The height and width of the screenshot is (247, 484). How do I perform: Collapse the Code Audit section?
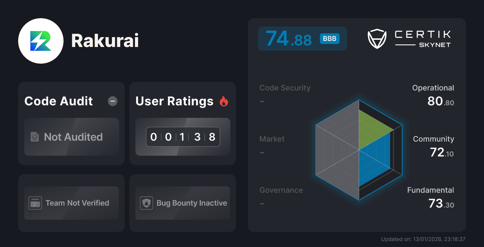click(x=112, y=101)
